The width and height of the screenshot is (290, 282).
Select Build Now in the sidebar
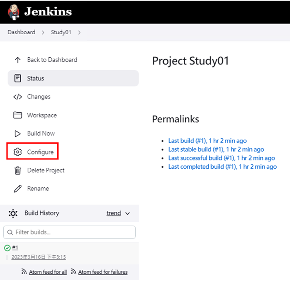(41, 134)
